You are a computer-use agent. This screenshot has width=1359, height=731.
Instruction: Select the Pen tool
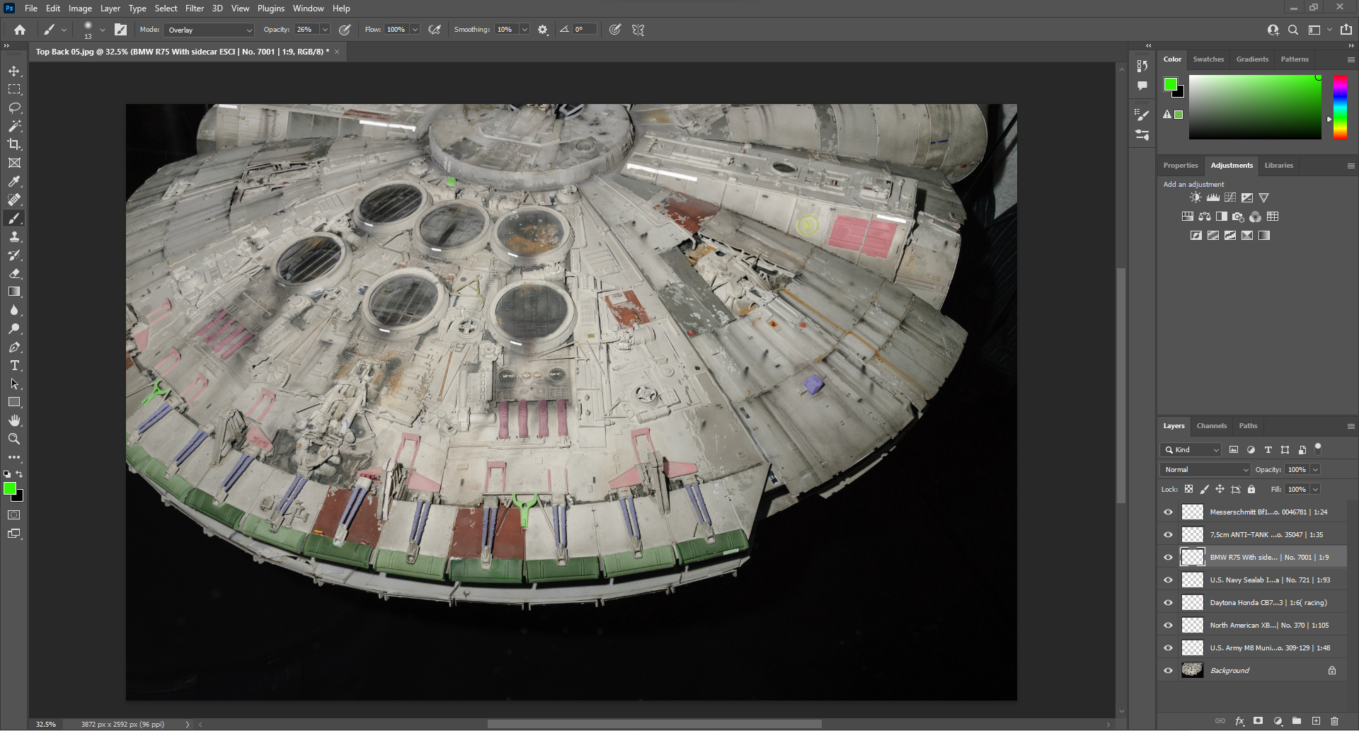coord(14,347)
